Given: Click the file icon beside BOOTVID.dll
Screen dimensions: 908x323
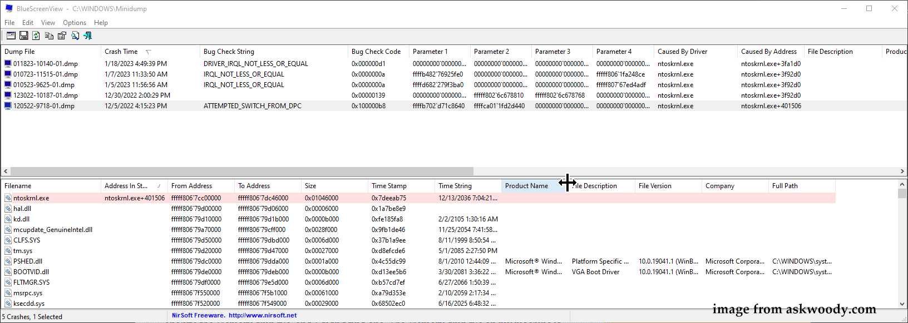Looking at the screenshot, I should tap(8, 271).
